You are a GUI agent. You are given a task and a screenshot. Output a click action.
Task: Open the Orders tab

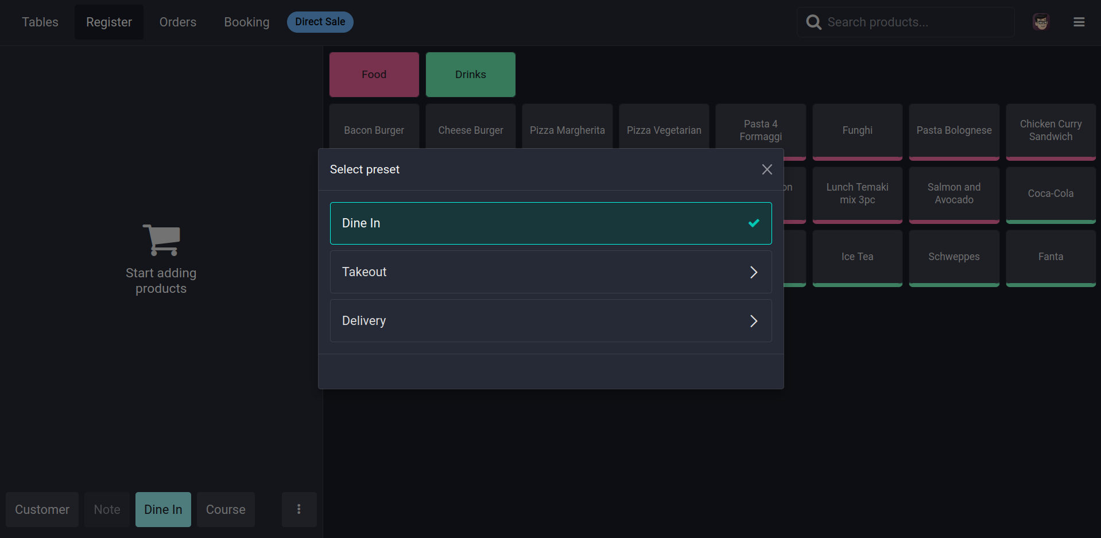(x=178, y=22)
